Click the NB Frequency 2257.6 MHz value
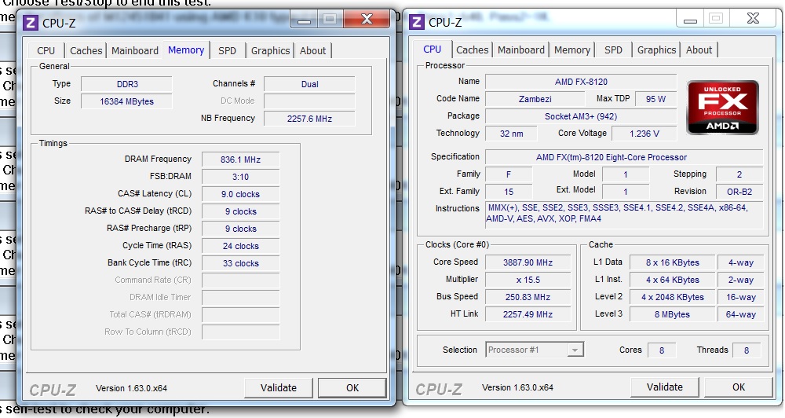 tap(309, 119)
